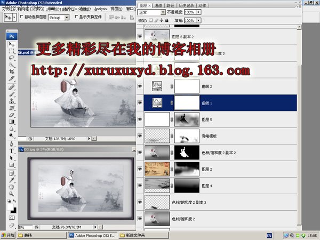Open the 不透明度 opacity slider arrow
Image resolution: width=320 pixels, height=240 pixels.
pos(198,12)
